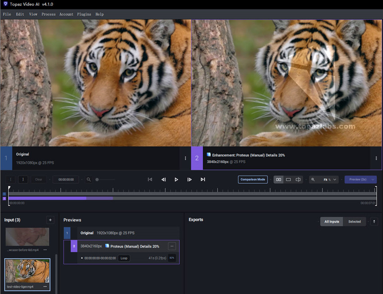The width and height of the screenshot is (383, 294).
Task: Click the timeline track 1 indicator
Action: 4,194
